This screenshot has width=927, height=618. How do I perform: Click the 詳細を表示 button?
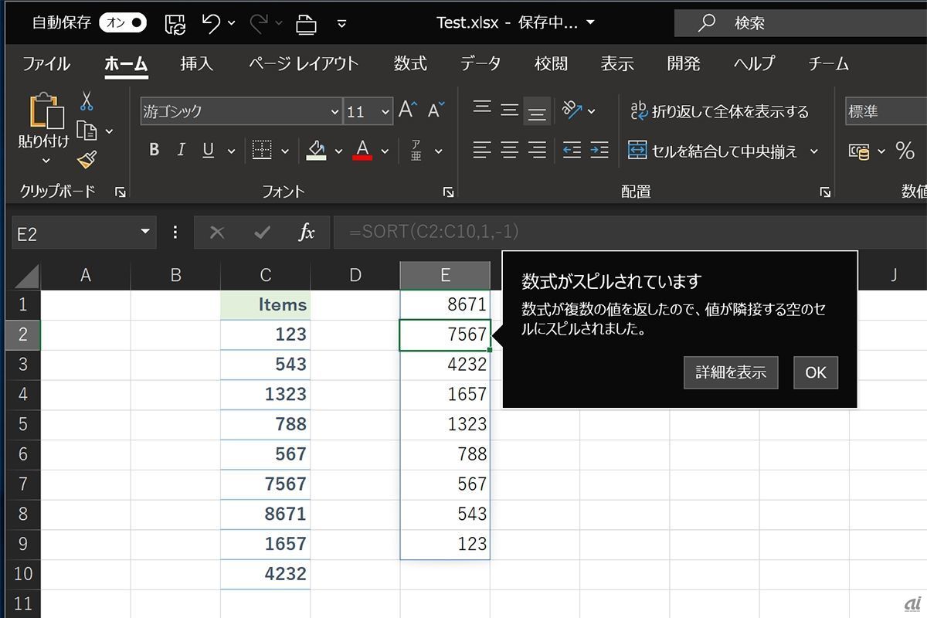coord(730,372)
